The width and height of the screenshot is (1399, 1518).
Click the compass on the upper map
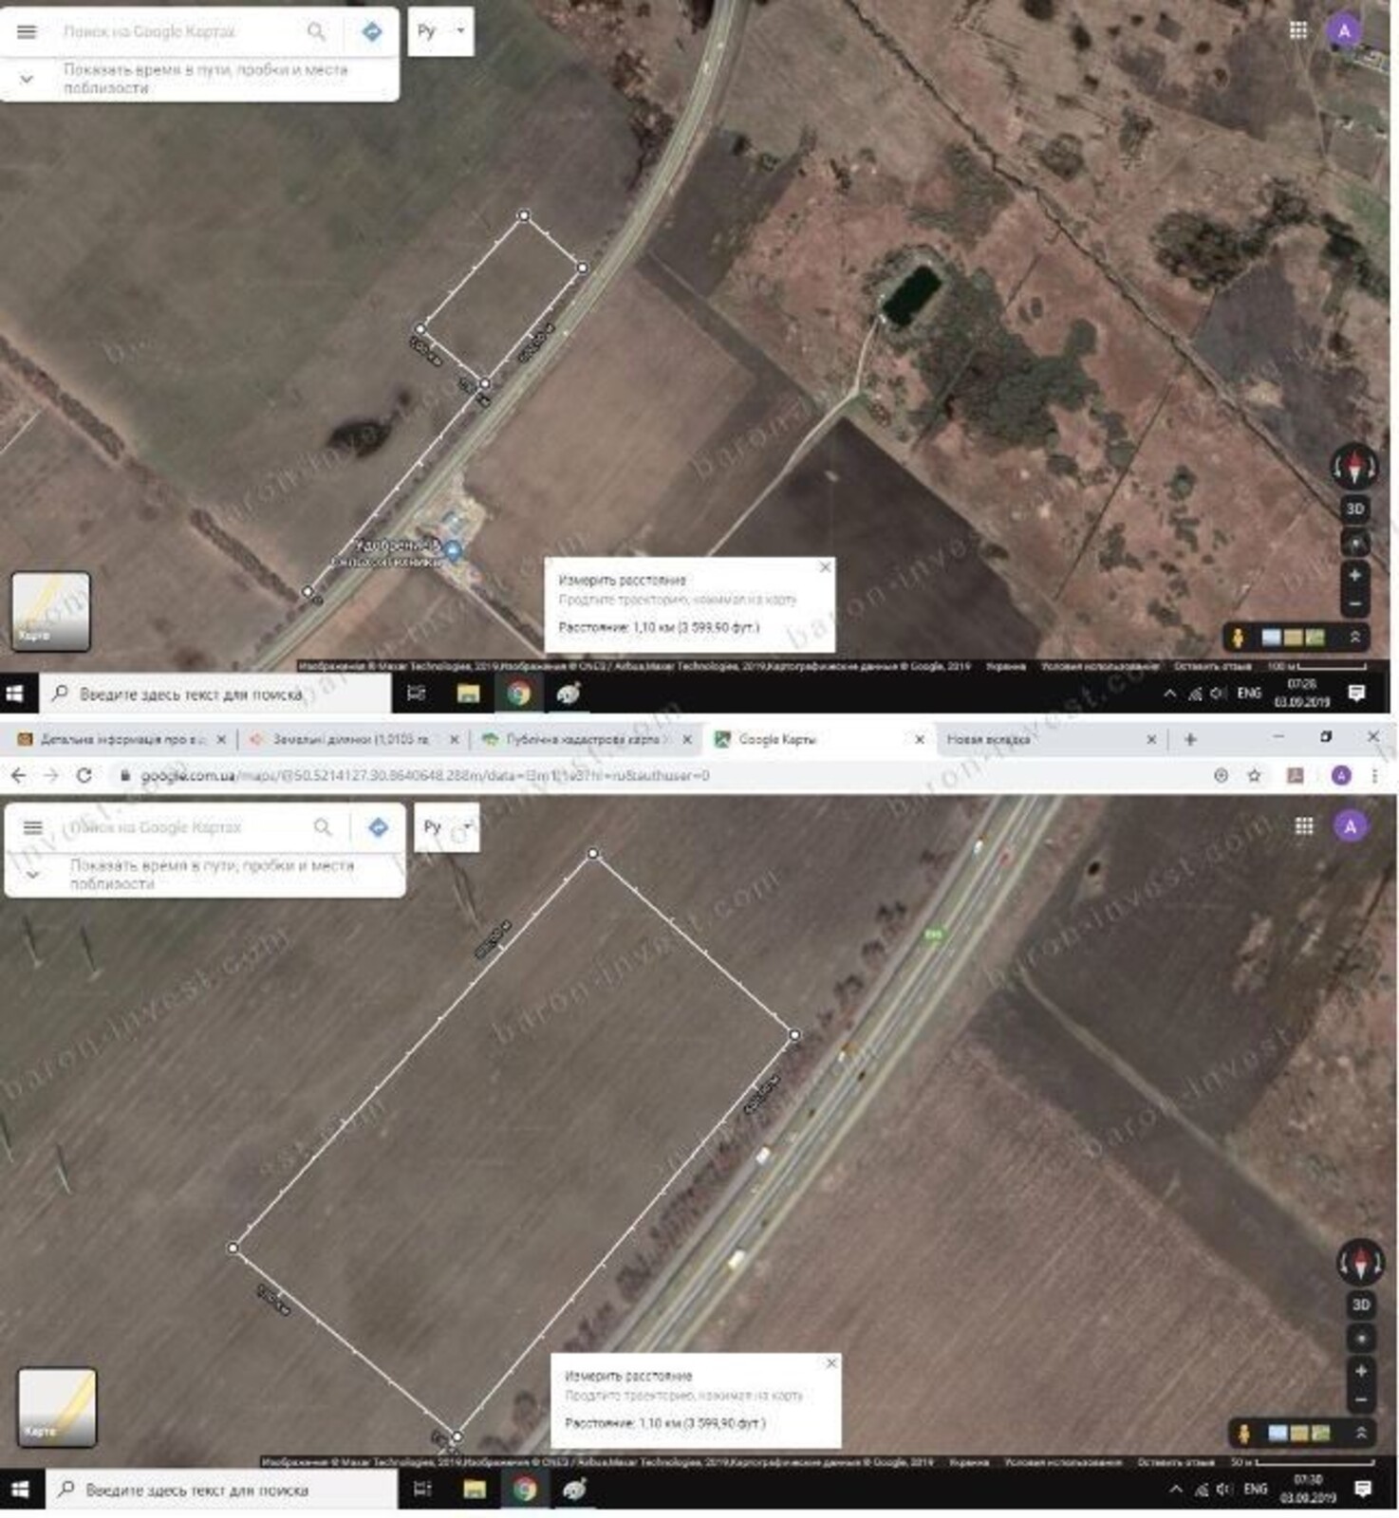(1354, 467)
